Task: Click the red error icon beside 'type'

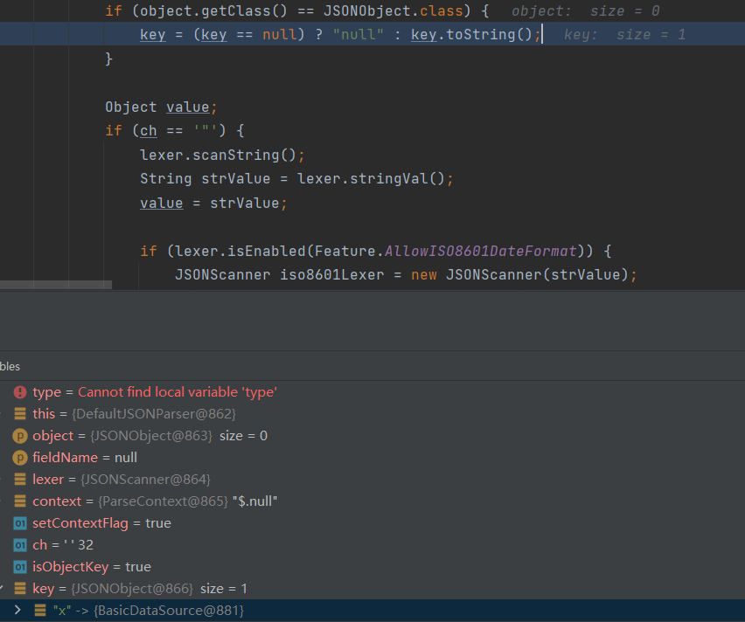Action: (x=20, y=392)
